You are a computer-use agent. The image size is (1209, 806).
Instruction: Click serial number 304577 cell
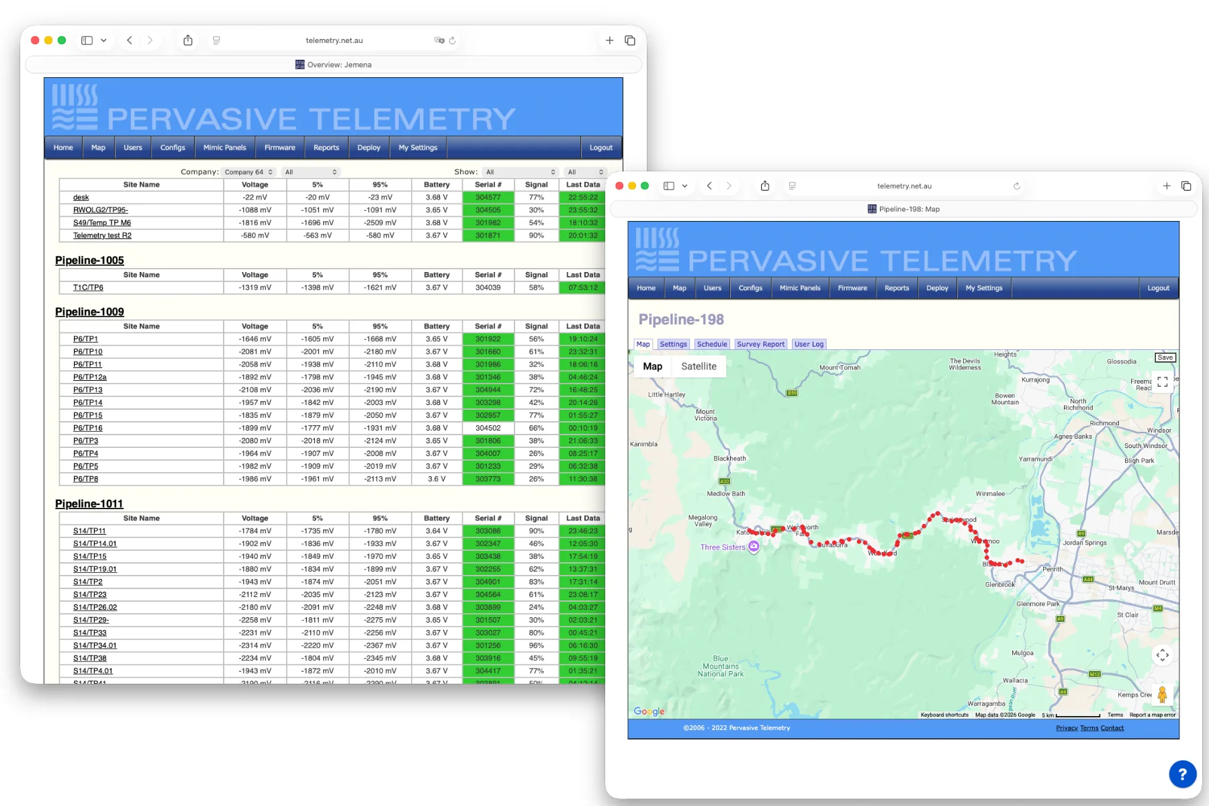[488, 197]
